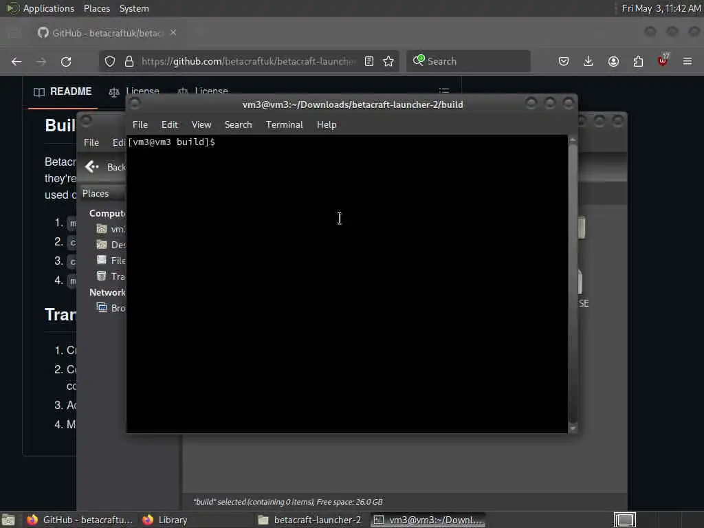This screenshot has width=704, height=528.
Task: Open the System menu
Action: point(134,8)
